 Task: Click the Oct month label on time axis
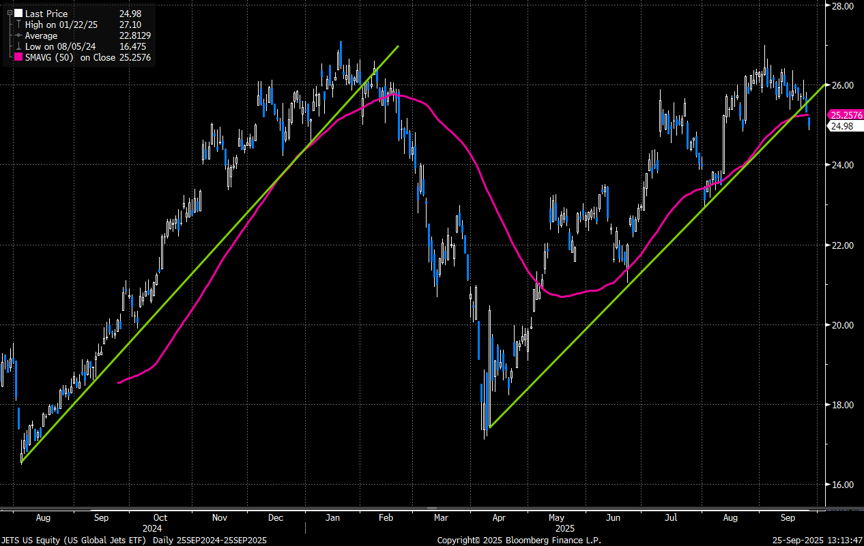click(160, 518)
